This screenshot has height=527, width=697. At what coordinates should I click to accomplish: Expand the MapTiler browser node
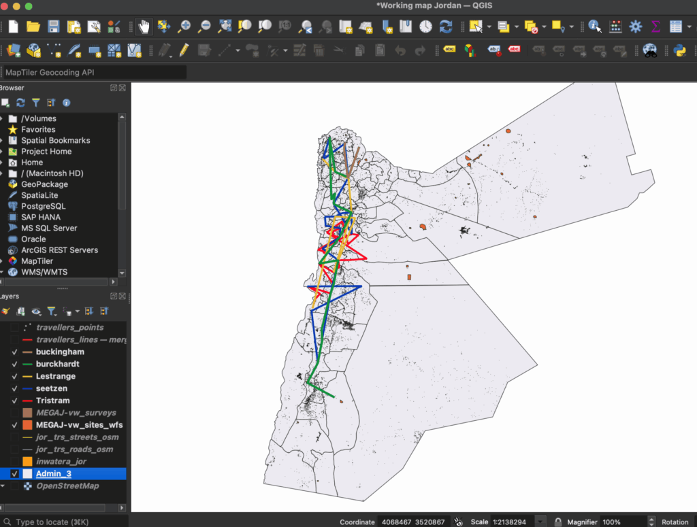click(x=2, y=261)
